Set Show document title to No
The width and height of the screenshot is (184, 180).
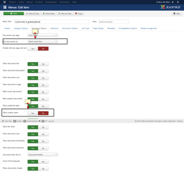pos(43,64)
